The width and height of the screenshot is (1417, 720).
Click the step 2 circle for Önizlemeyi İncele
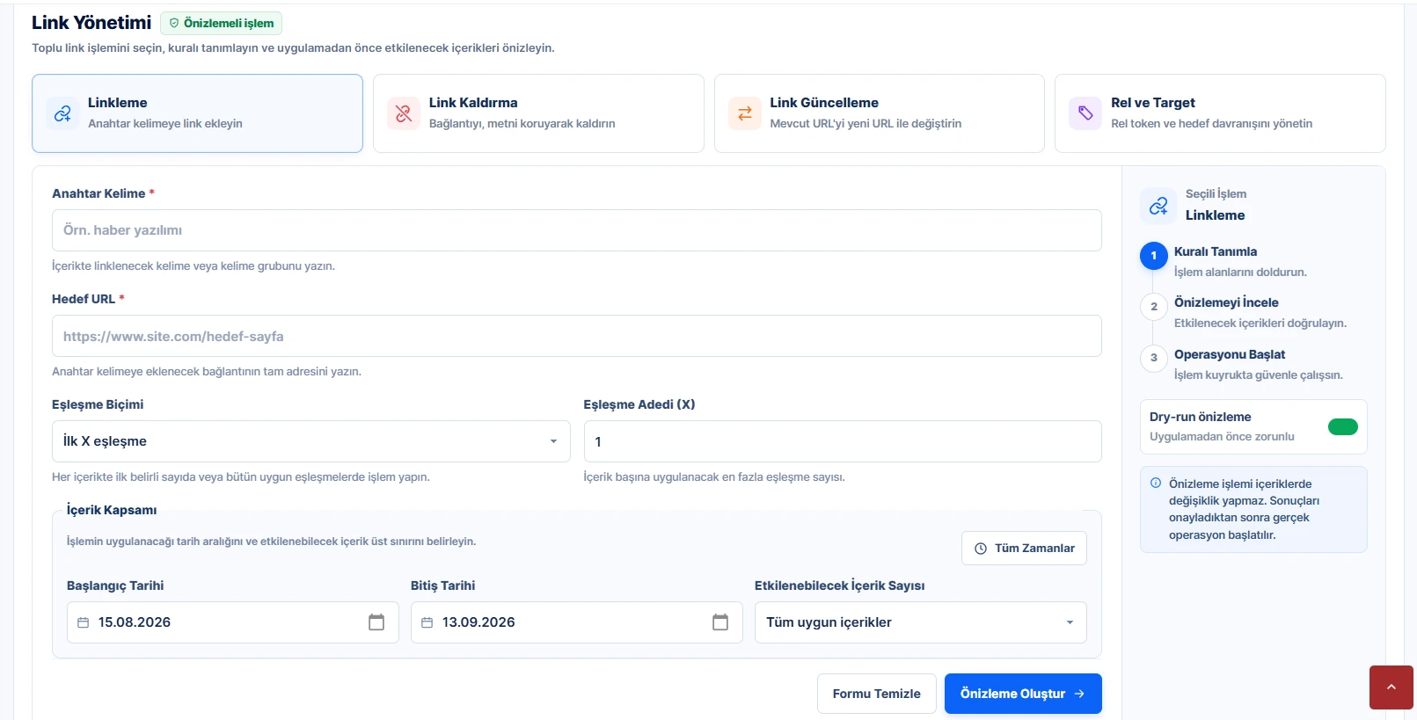[1154, 307]
